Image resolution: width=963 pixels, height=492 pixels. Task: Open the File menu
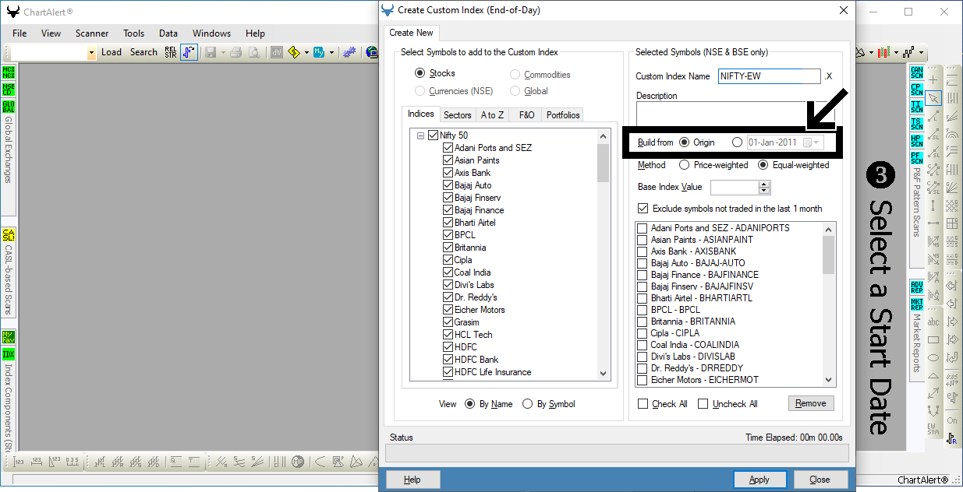point(19,33)
